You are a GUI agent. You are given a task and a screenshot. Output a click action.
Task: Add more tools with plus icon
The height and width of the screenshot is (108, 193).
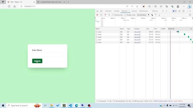(x=166, y=11)
